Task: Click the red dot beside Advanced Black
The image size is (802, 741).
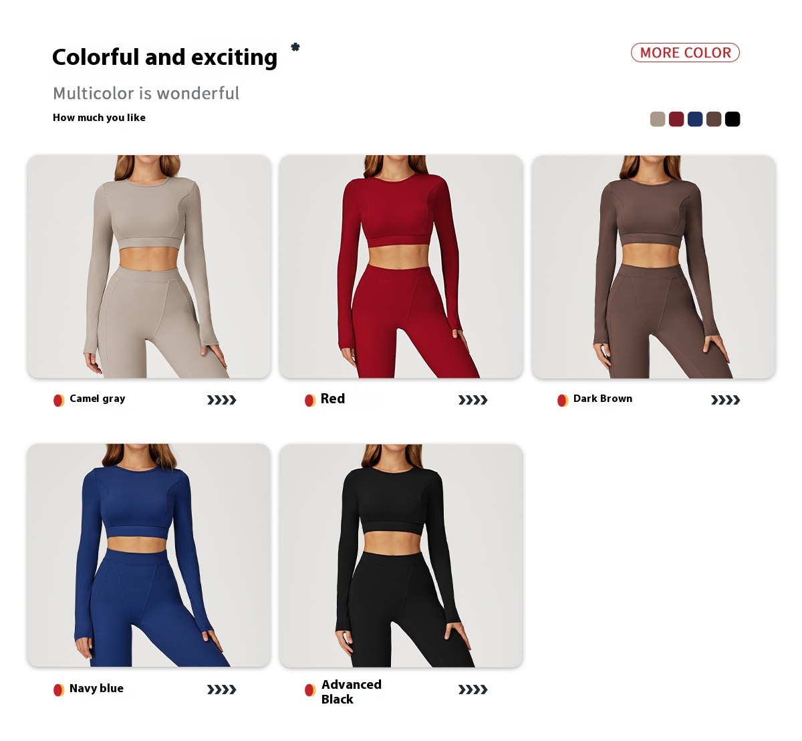Action: point(310,690)
